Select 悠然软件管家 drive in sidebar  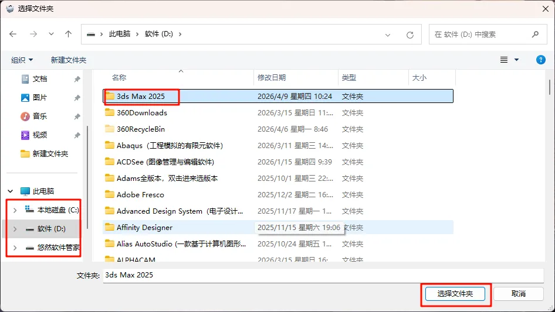[x=59, y=248]
